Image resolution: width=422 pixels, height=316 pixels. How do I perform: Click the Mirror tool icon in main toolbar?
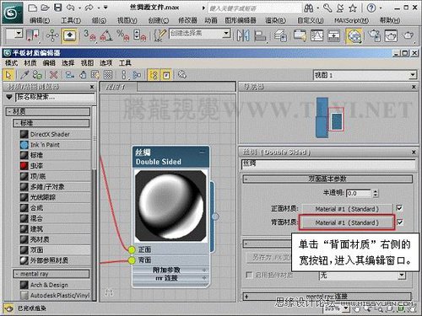pos(243,35)
